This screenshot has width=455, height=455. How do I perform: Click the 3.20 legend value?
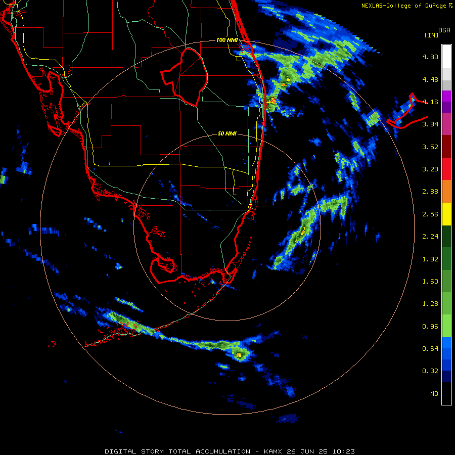pos(430,169)
